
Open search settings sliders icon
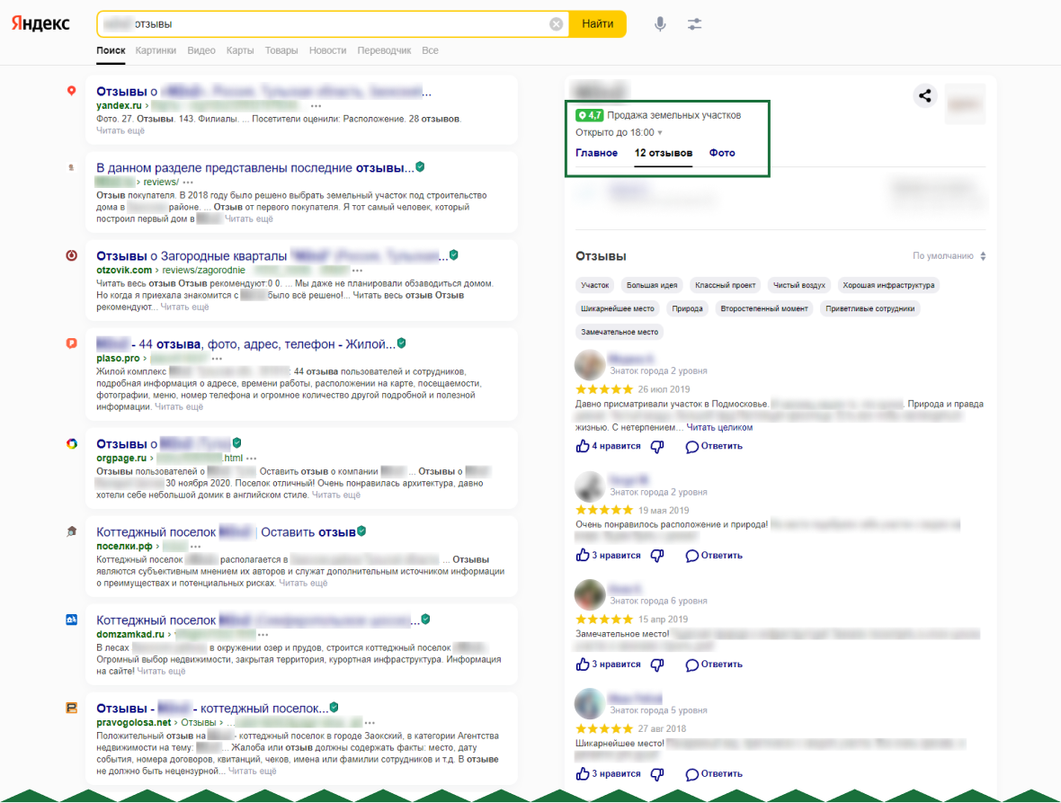[694, 24]
